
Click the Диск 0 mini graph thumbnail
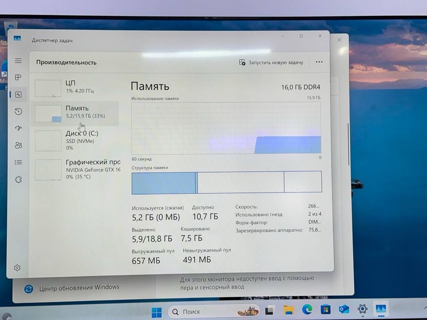(x=48, y=140)
